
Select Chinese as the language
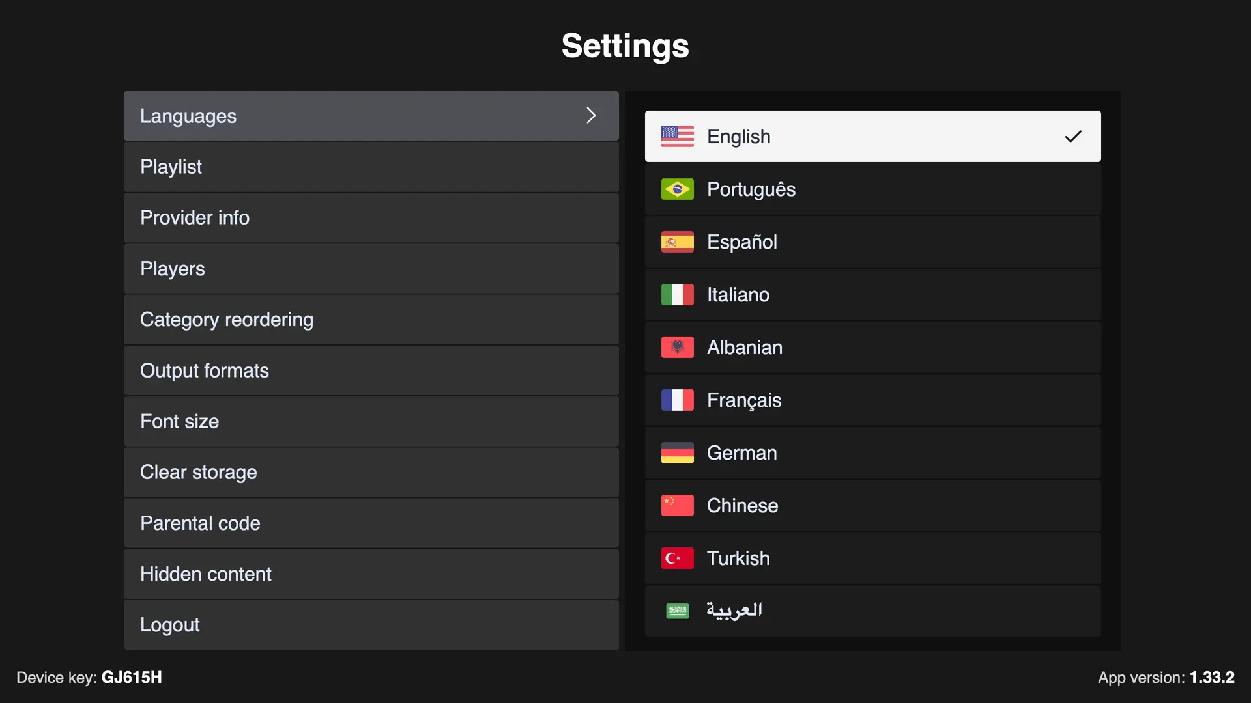[872, 506]
